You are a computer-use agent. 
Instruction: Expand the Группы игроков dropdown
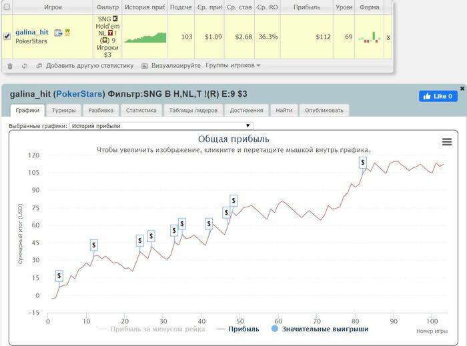coord(233,65)
